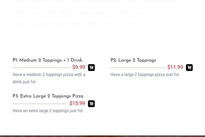This screenshot has width=205, height=137.
Task: Show the House Of Wings category
Action: (x=162, y=2)
